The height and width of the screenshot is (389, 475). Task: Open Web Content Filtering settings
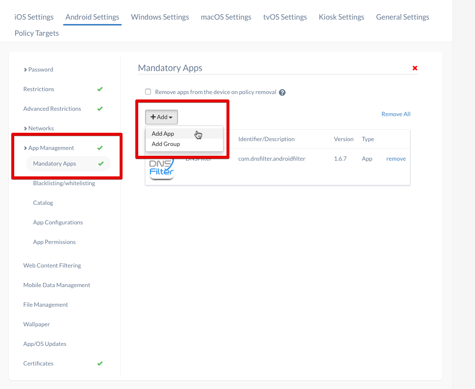point(52,266)
